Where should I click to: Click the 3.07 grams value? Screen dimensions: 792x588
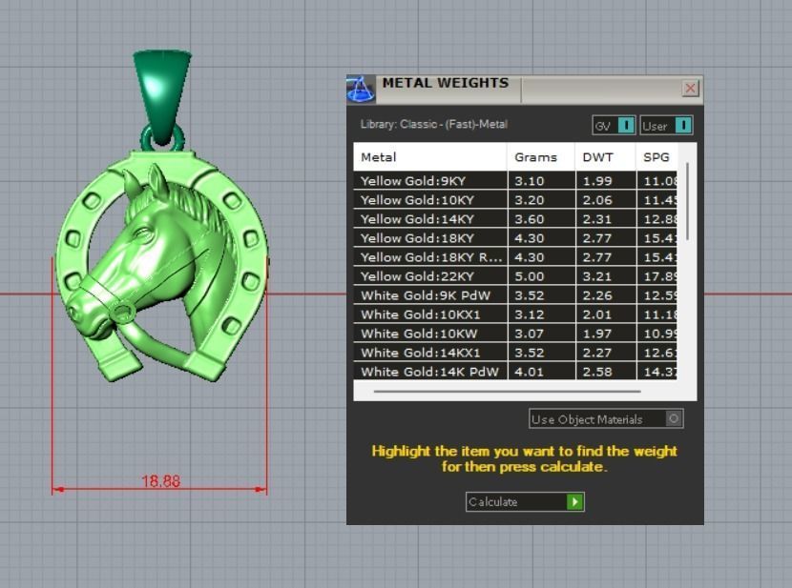(x=530, y=334)
